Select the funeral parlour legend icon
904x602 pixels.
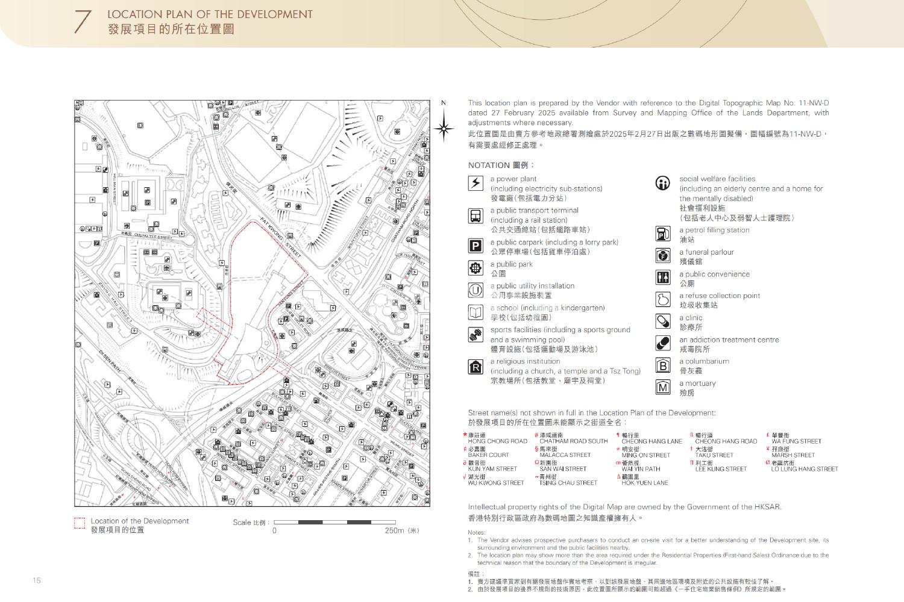[663, 256]
